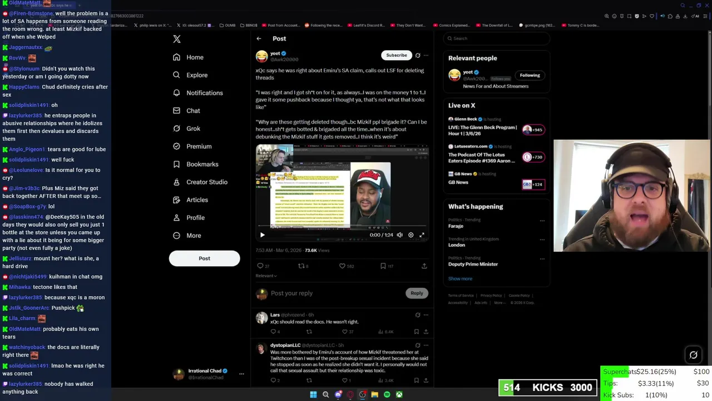Open the Glenn Beck Program live broadcast

[x=496, y=126]
